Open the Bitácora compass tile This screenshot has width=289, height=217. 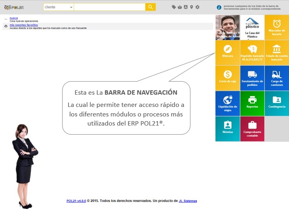228,53
